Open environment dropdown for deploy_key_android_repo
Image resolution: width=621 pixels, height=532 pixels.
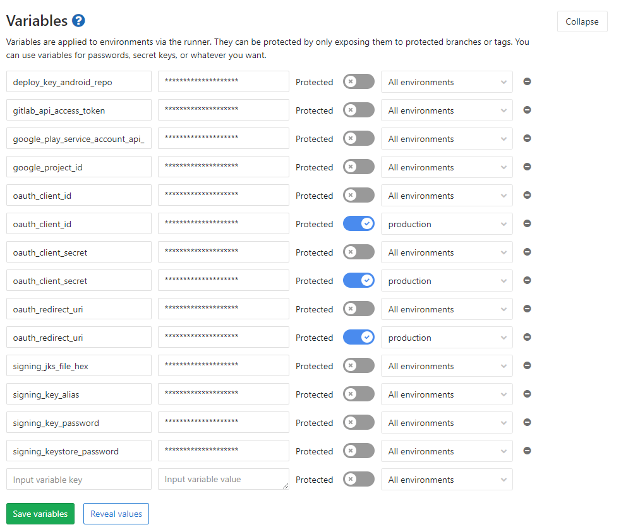click(447, 82)
